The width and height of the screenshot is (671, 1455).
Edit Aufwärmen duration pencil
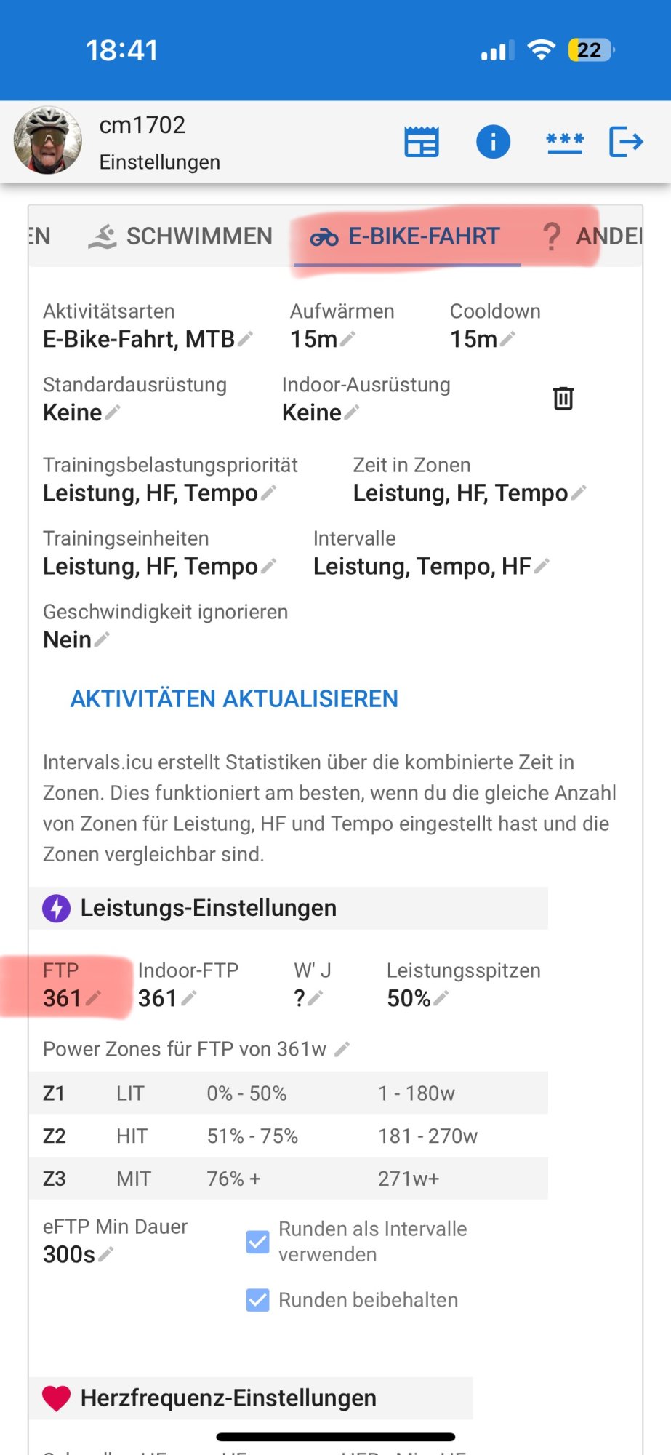coord(348,339)
